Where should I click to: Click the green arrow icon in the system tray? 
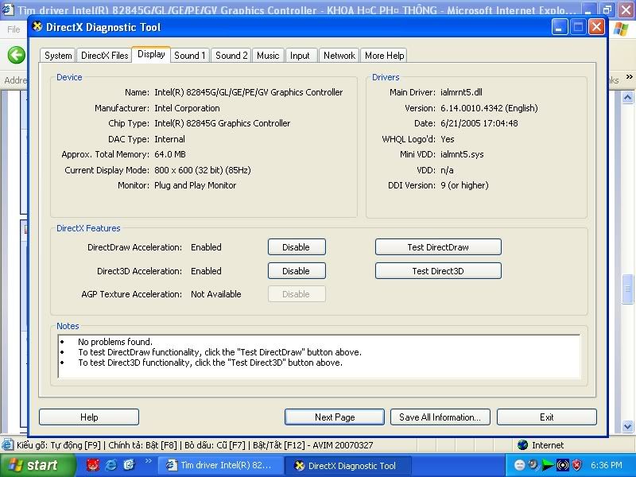coord(548,465)
